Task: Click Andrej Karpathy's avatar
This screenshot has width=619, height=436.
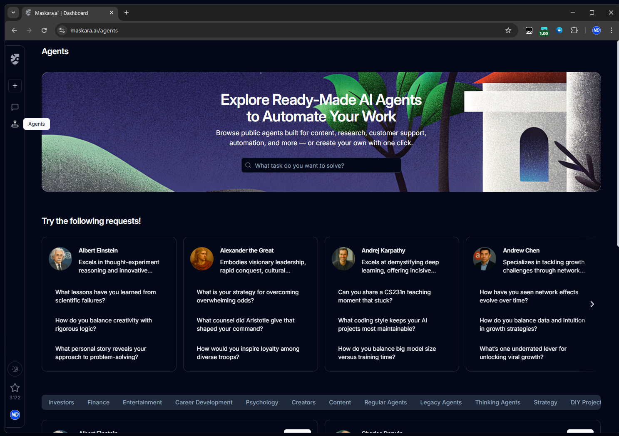Action: coord(343,259)
